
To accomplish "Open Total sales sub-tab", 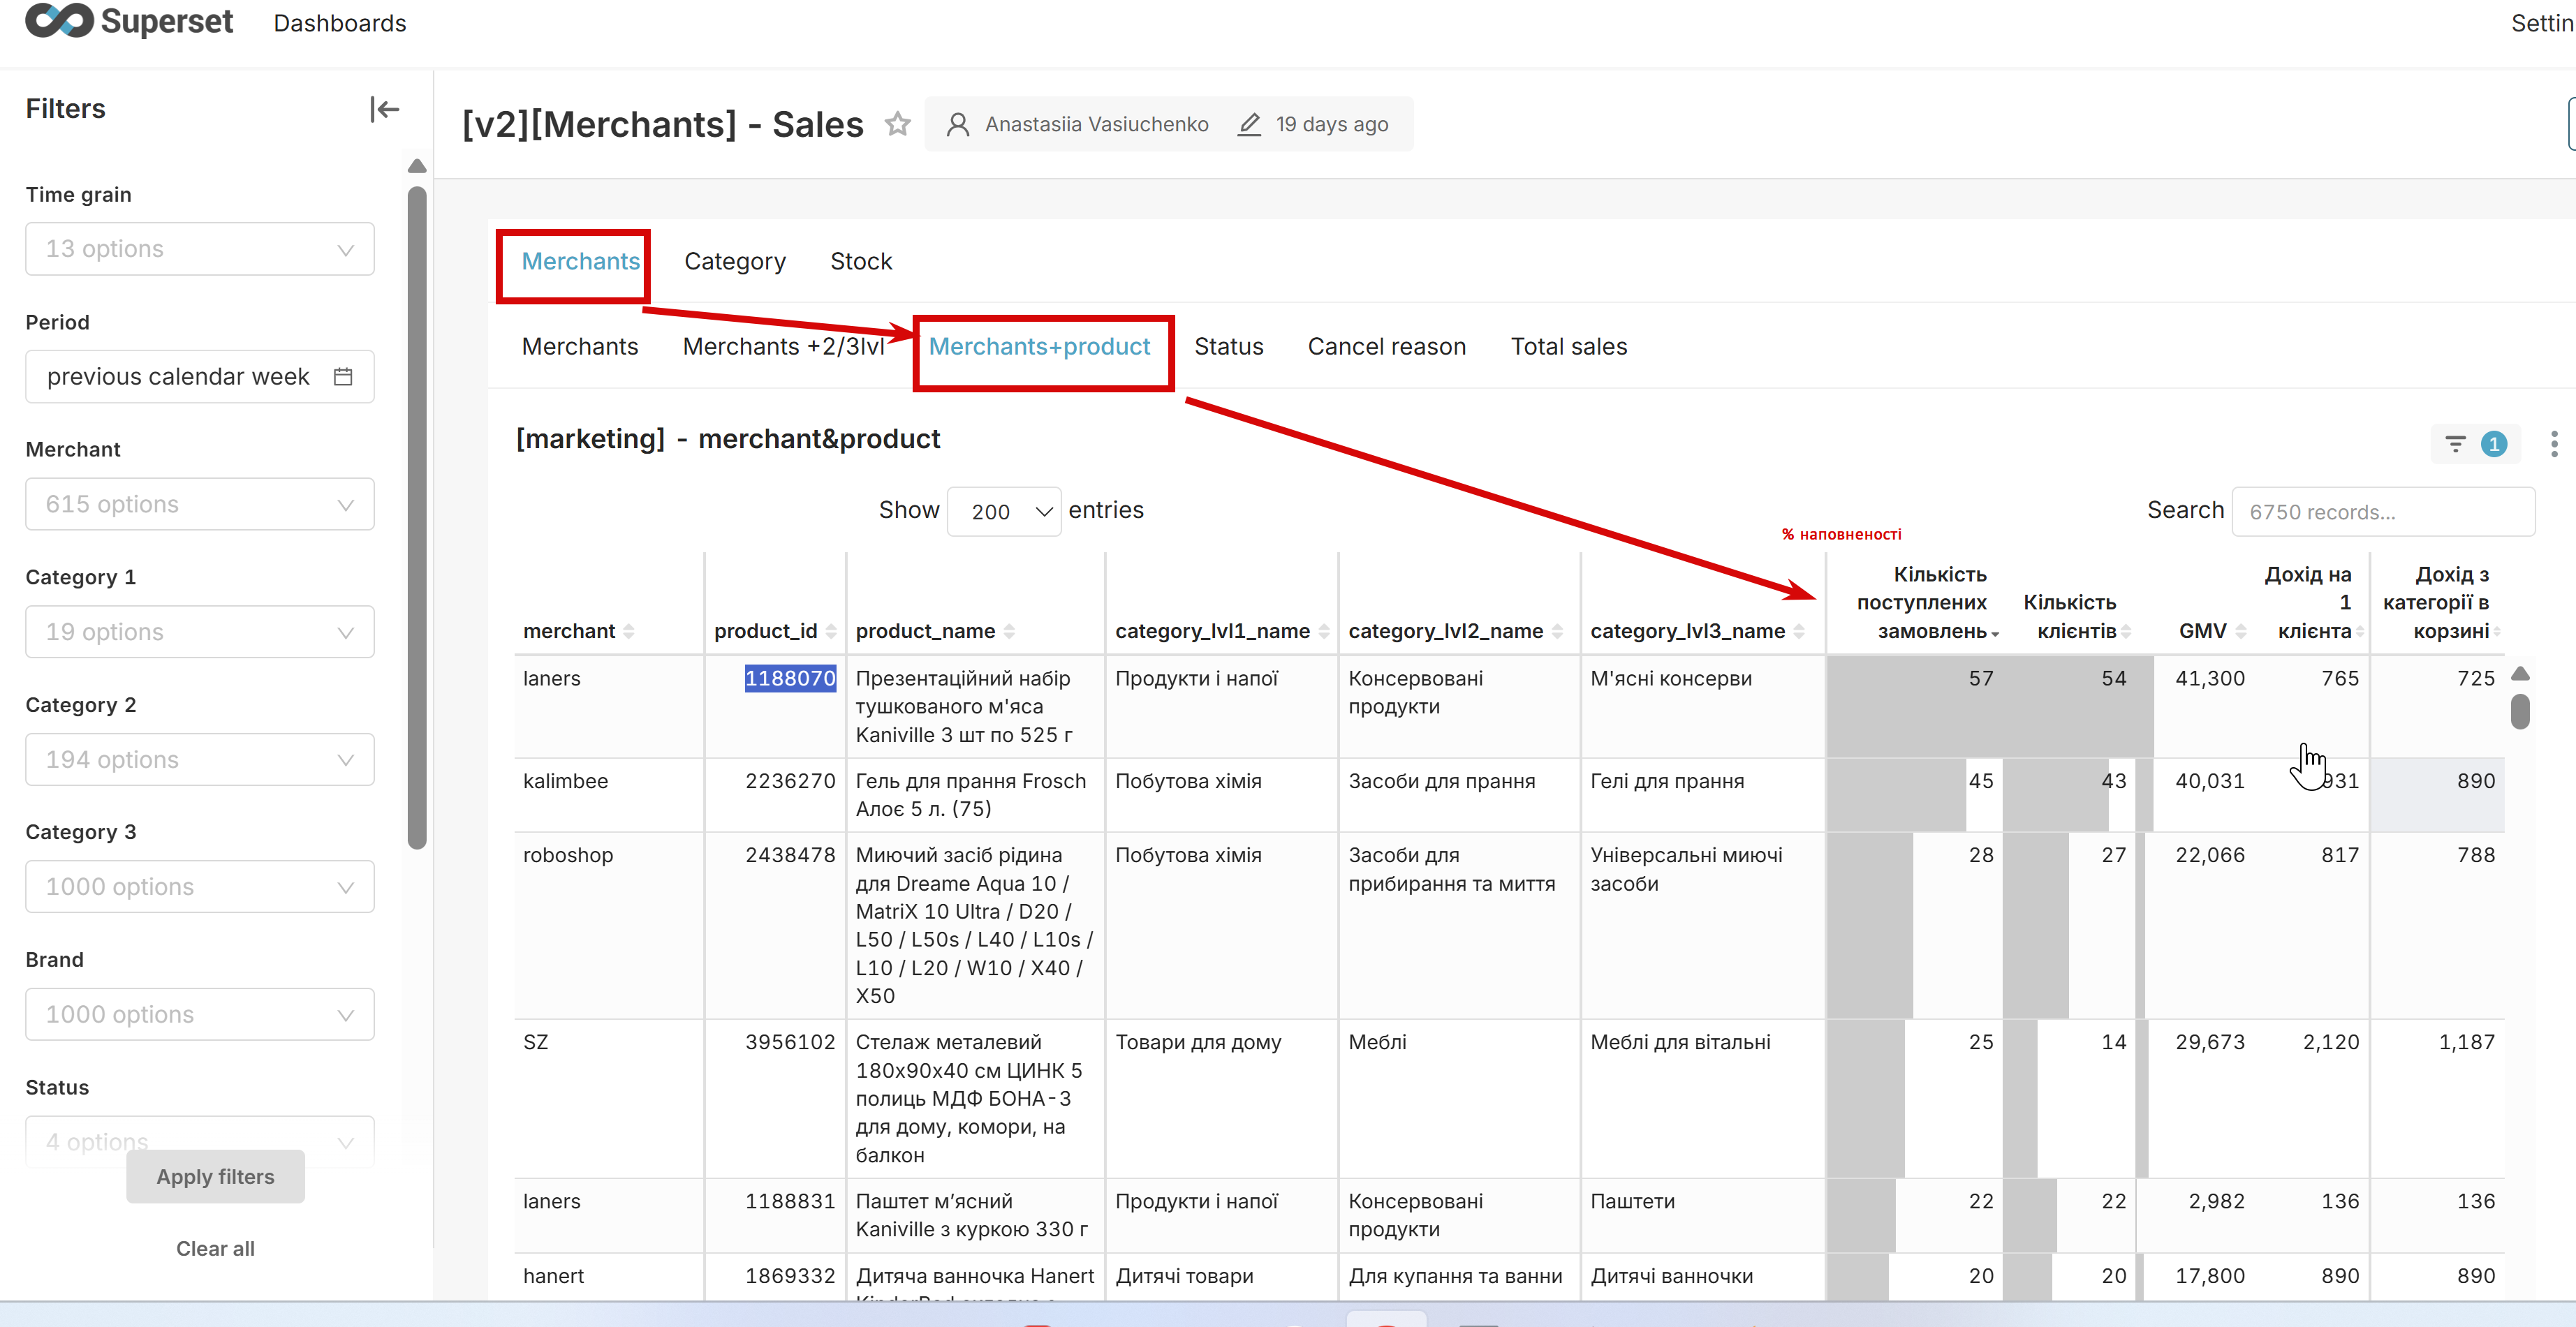I will (x=1569, y=347).
